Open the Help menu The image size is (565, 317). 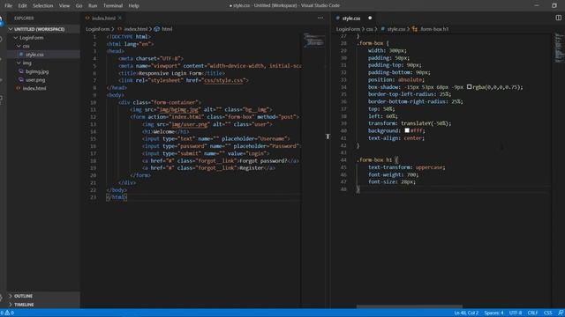133,5
